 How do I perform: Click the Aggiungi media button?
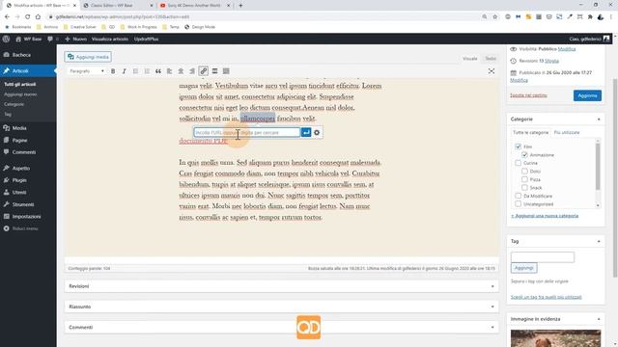(x=88, y=57)
